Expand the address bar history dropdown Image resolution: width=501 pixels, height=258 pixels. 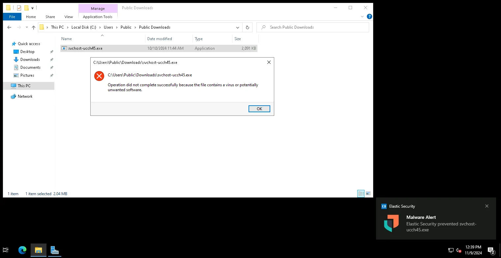(238, 27)
